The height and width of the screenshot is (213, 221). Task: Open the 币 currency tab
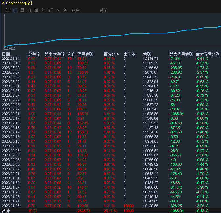(x=51, y=10)
